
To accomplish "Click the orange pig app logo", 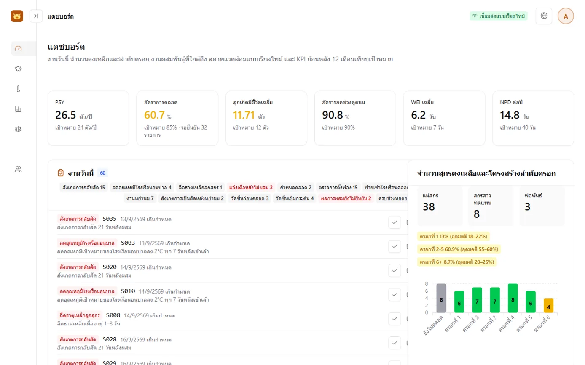I will click(17, 16).
